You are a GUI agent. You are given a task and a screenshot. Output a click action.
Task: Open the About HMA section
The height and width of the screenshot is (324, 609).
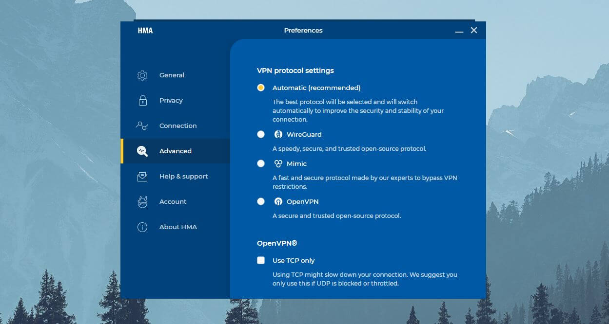coord(176,227)
